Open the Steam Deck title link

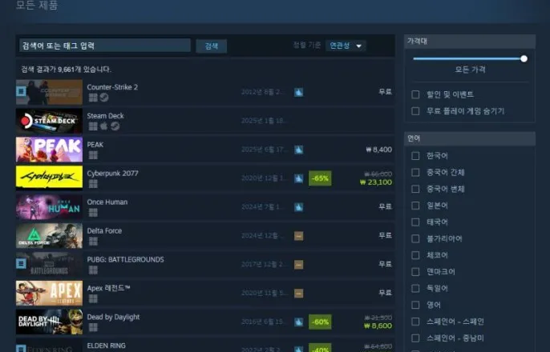105,116
